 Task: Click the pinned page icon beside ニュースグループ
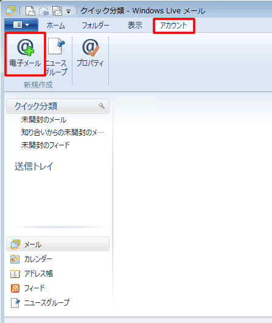click(x=15, y=303)
